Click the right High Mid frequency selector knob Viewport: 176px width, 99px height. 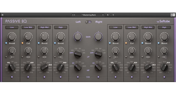(x=148, y=67)
